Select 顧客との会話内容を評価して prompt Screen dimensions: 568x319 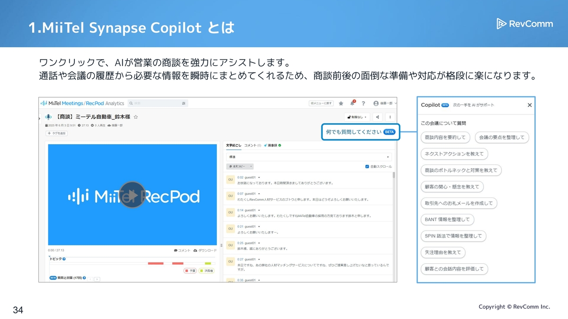[x=454, y=269]
